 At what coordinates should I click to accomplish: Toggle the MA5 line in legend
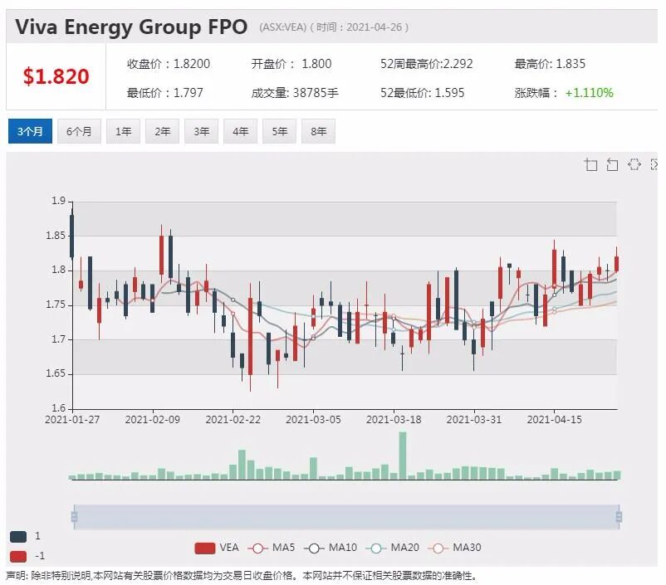coord(271,548)
